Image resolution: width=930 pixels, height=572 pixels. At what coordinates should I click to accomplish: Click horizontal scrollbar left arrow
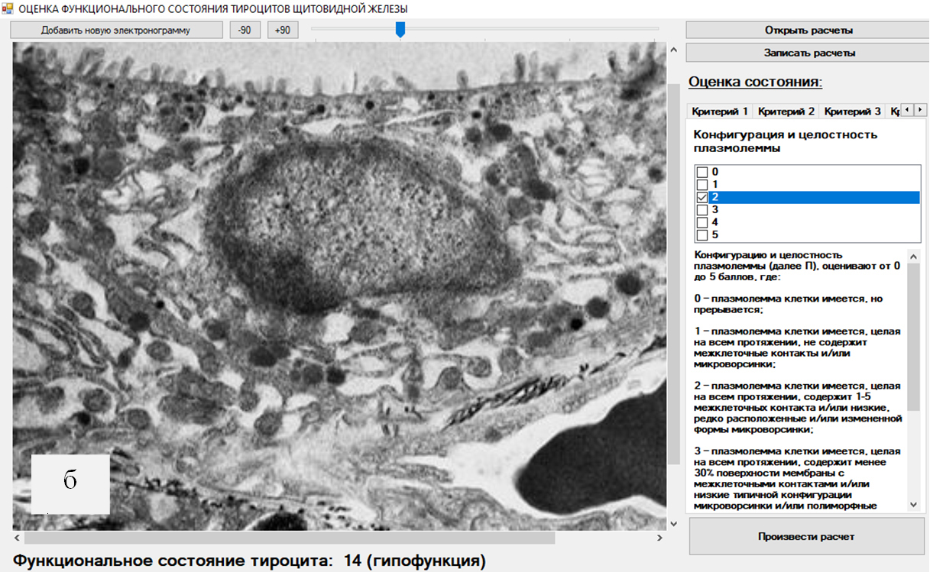pyautogui.click(x=18, y=538)
